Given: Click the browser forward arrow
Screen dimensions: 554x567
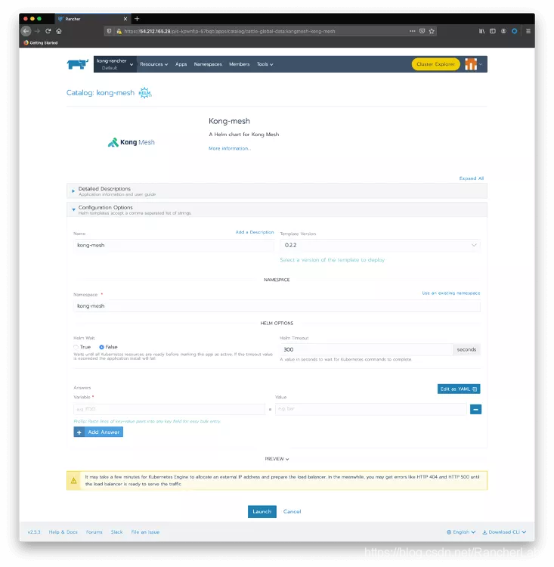Looking at the screenshot, I should (37, 31).
